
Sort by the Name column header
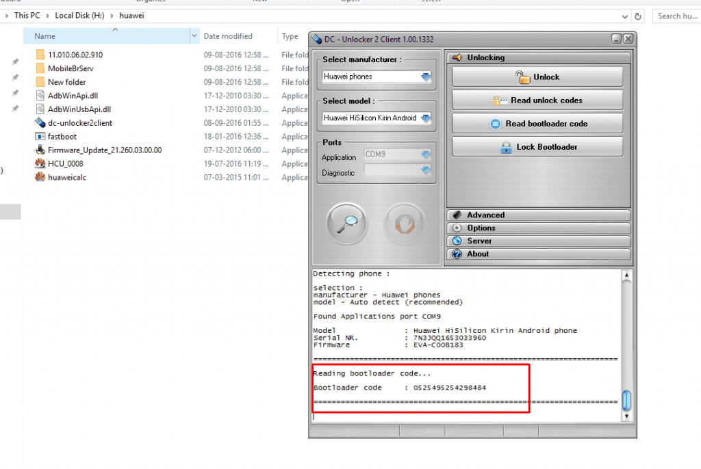point(106,36)
